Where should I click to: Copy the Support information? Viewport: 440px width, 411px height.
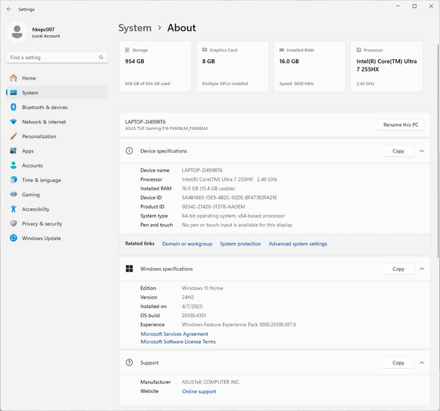[x=398, y=362]
